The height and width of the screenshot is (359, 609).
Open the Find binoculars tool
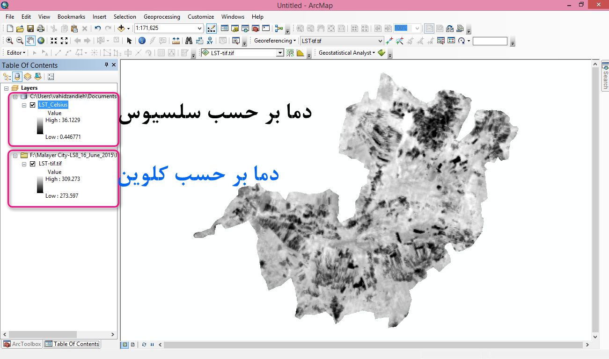coord(189,41)
